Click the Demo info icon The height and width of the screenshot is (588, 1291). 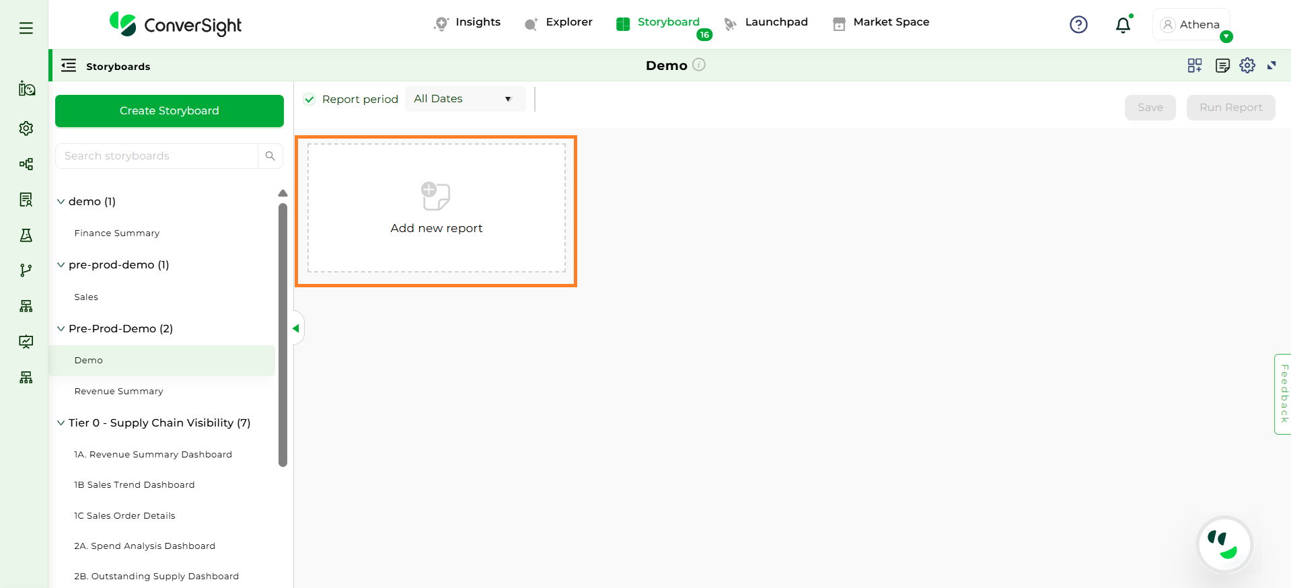coord(699,65)
